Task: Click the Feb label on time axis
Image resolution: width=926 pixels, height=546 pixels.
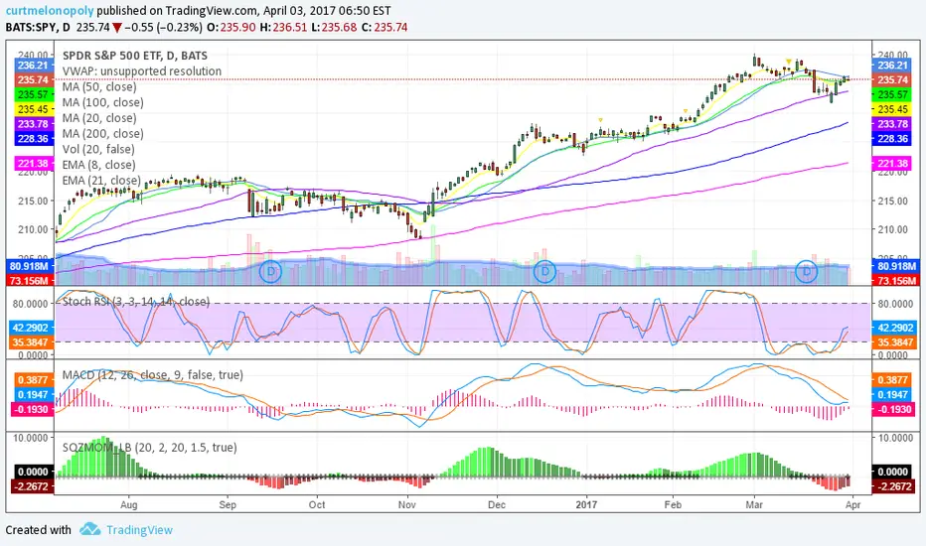Action: pos(673,504)
